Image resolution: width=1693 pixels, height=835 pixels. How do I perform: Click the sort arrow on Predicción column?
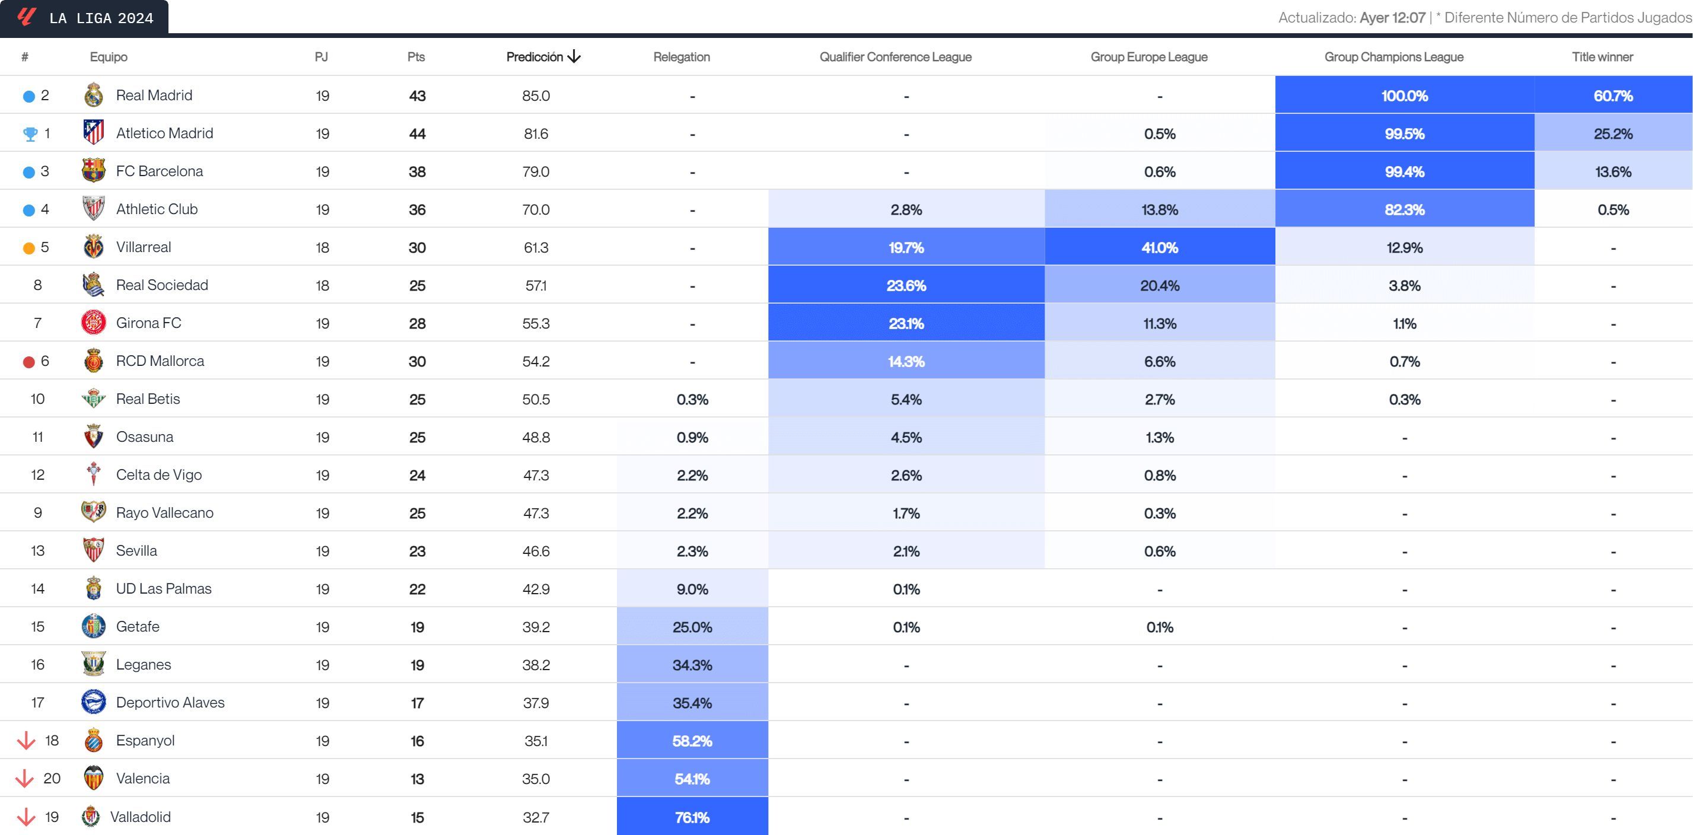click(575, 57)
